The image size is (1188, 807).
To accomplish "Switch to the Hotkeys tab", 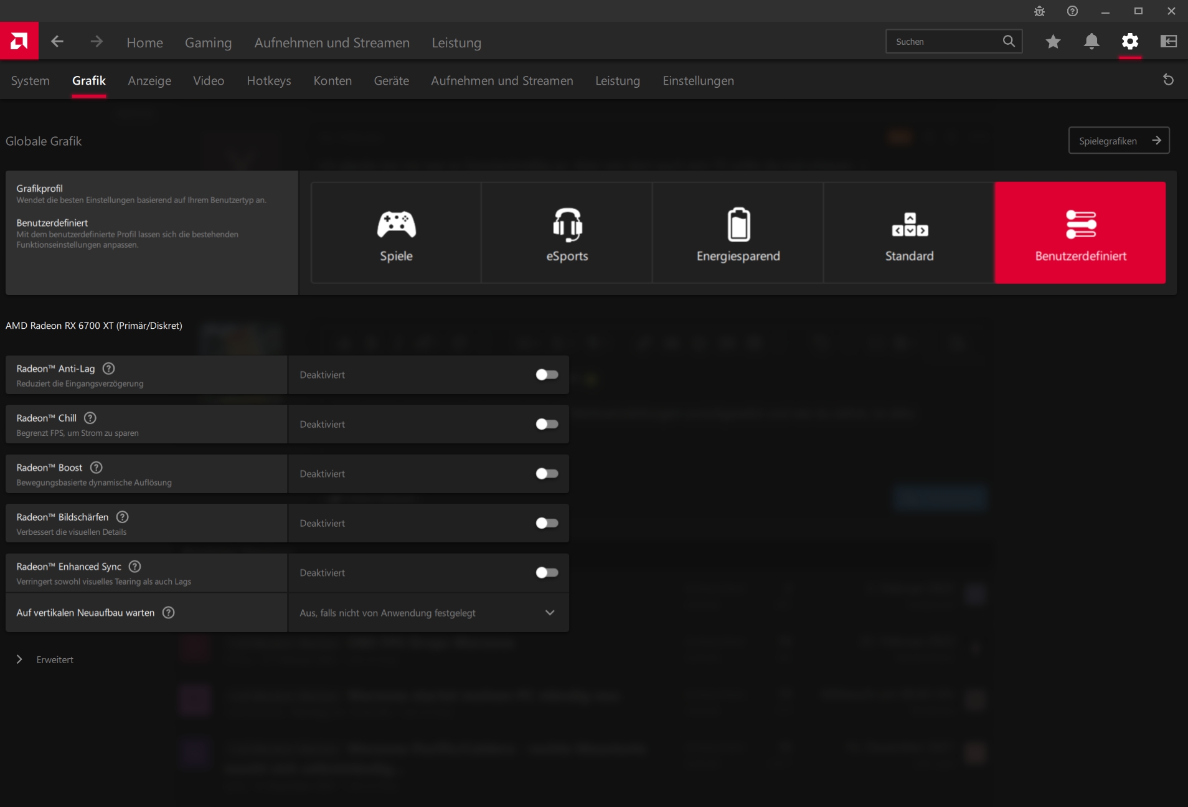I will pyautogui.click(x=269, y=80).
